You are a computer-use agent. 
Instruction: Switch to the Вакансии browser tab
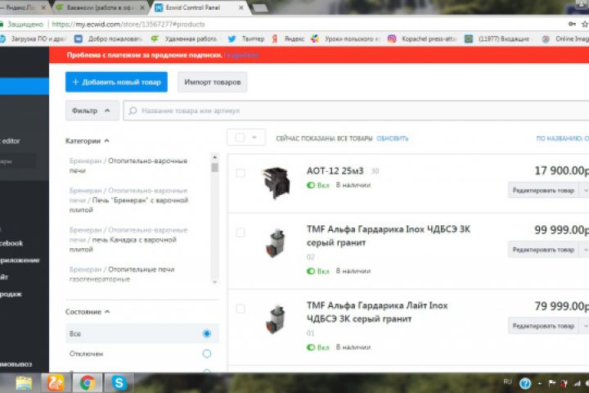99,7
